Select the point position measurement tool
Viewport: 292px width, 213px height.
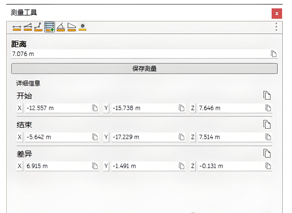pos(83,28)
